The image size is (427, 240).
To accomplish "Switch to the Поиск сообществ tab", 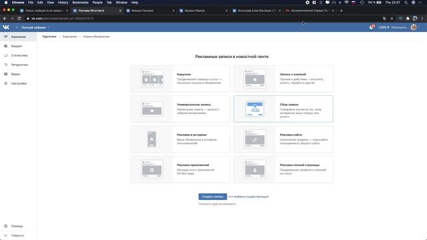I will point(43,11).
